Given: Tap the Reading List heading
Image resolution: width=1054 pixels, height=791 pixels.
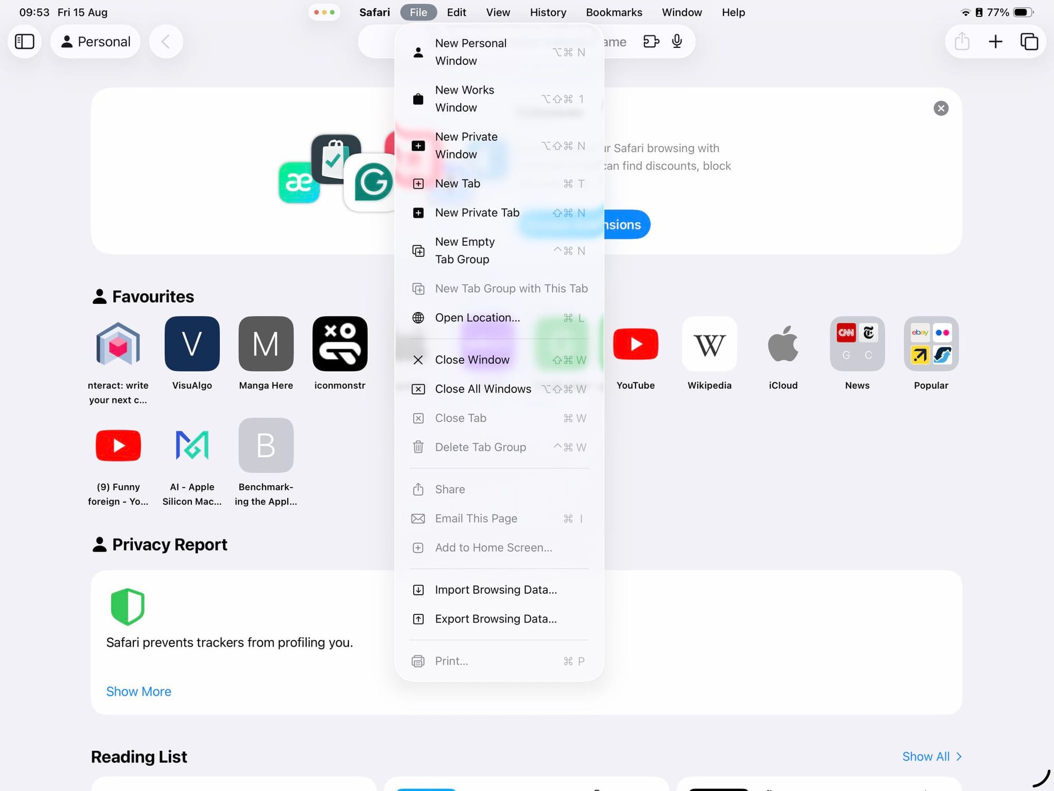Looking at the screenshot, I should [x=139, y=757].
